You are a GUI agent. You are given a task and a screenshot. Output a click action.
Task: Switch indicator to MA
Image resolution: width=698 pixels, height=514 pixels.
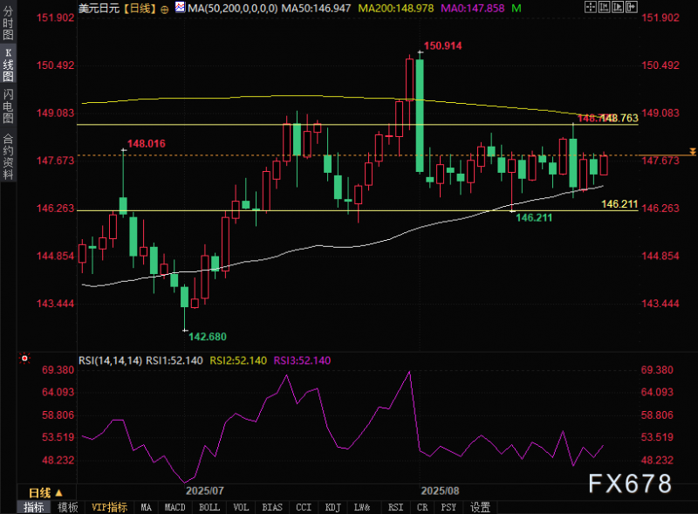(146, 507)
